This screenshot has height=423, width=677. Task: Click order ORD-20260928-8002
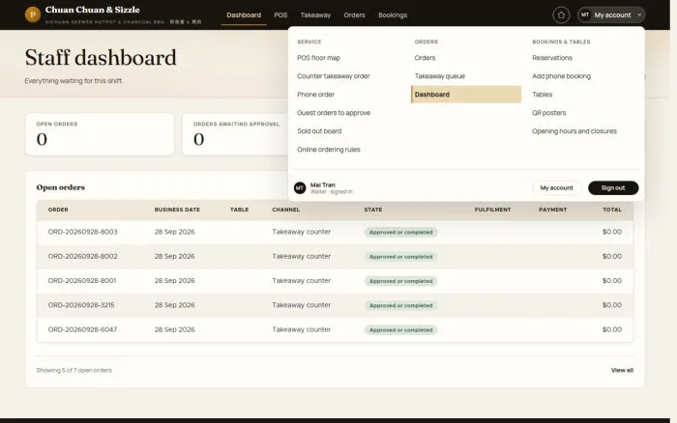coord(82,256)
